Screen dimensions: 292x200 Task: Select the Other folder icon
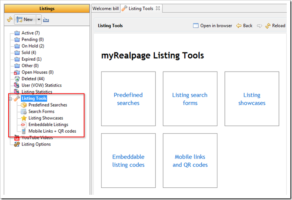coord(17,66)
